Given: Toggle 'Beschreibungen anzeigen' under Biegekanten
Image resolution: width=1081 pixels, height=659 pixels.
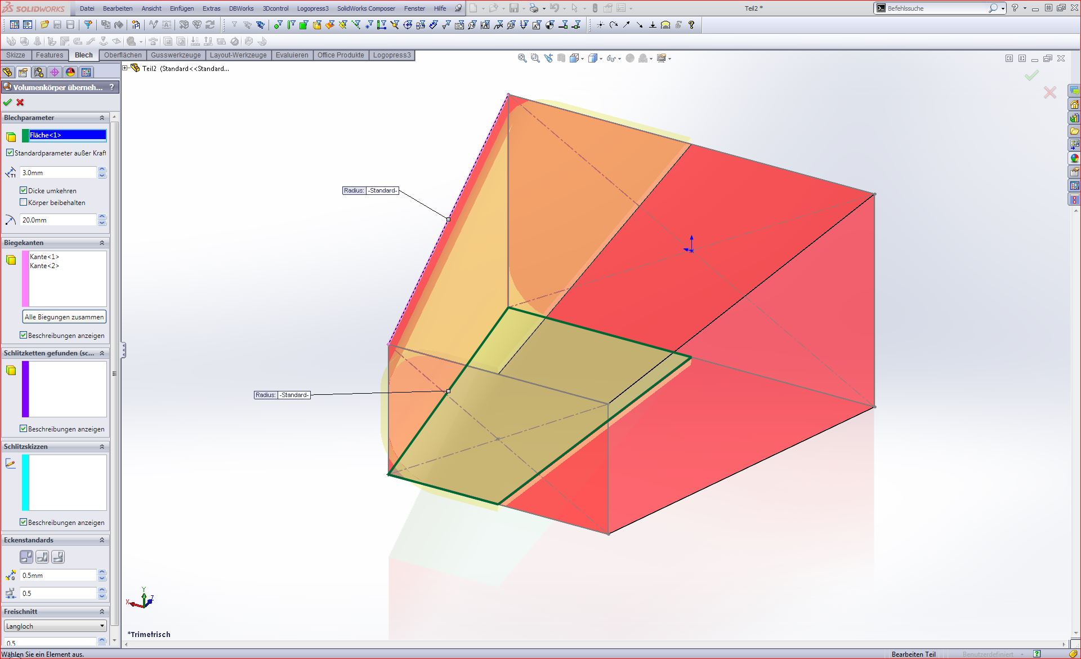Looking at the screenshot, I should pyautogui.click(x=24, y=335).
